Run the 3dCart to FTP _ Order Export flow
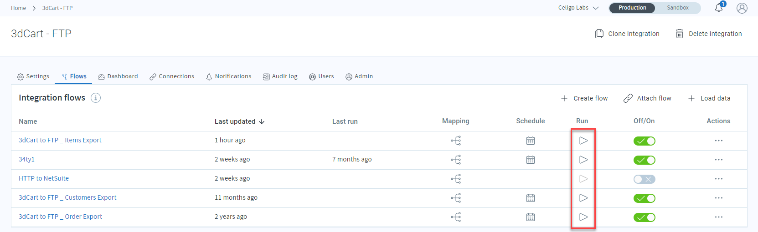 583,217
